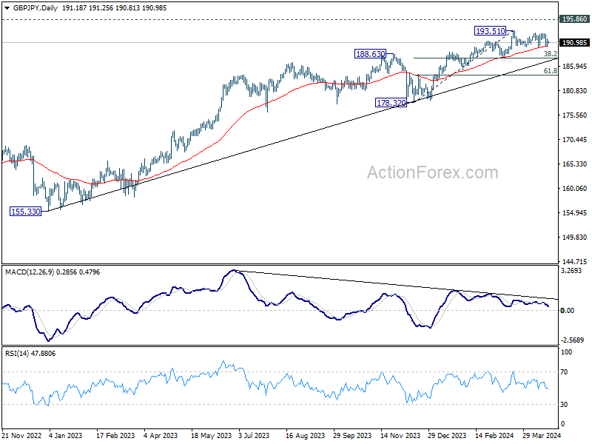Select the 18 May 2023 date label
Screen dimensions: 592x444
[211, 435]
